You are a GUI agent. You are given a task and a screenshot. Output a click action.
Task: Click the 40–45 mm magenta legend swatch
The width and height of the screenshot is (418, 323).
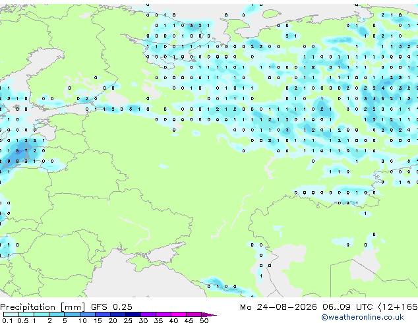coord(179,314)
